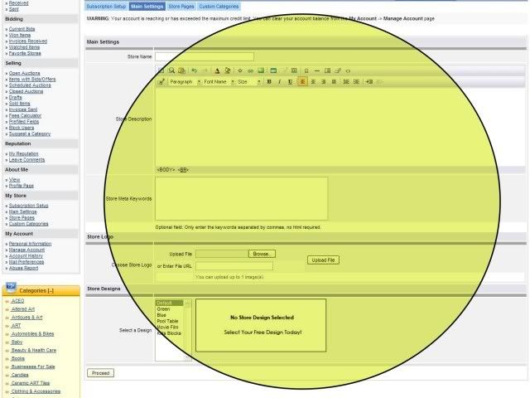Insert a horizontal rule in the description
The image size is (530, 398).
click(x=316, y=70)
